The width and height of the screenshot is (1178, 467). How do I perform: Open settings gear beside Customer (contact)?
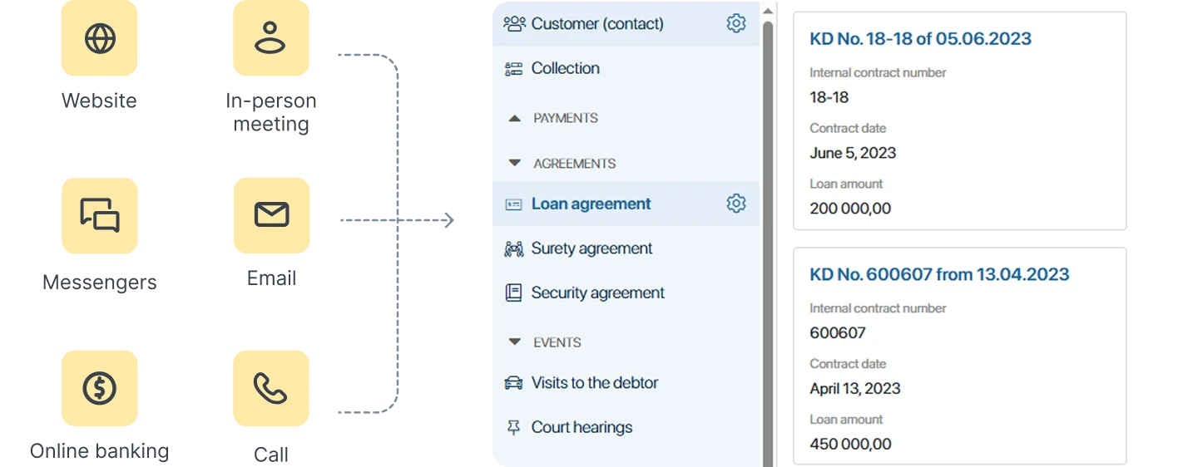[736, 23]
